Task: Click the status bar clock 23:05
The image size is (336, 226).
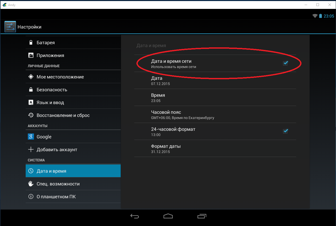Action: 329,16
